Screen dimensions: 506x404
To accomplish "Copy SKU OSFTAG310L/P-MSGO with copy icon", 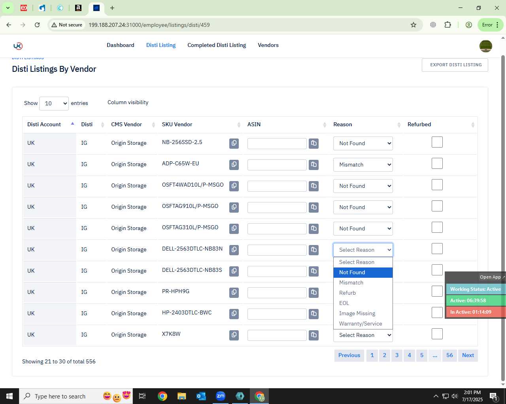I will coord(234,228).
